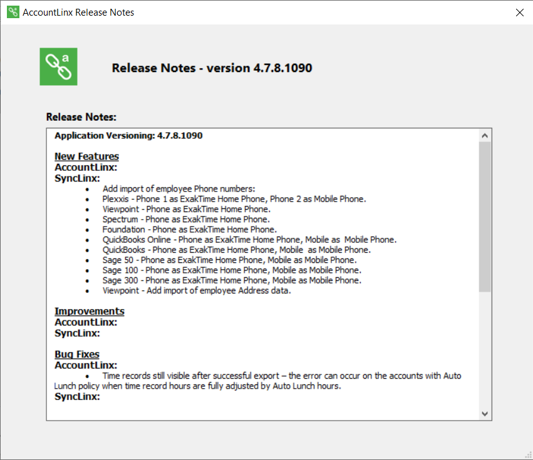The height and width of the screenshot is (460, 533).
Task: Click the AccountLinx title bar app icon
Action: 13,13
